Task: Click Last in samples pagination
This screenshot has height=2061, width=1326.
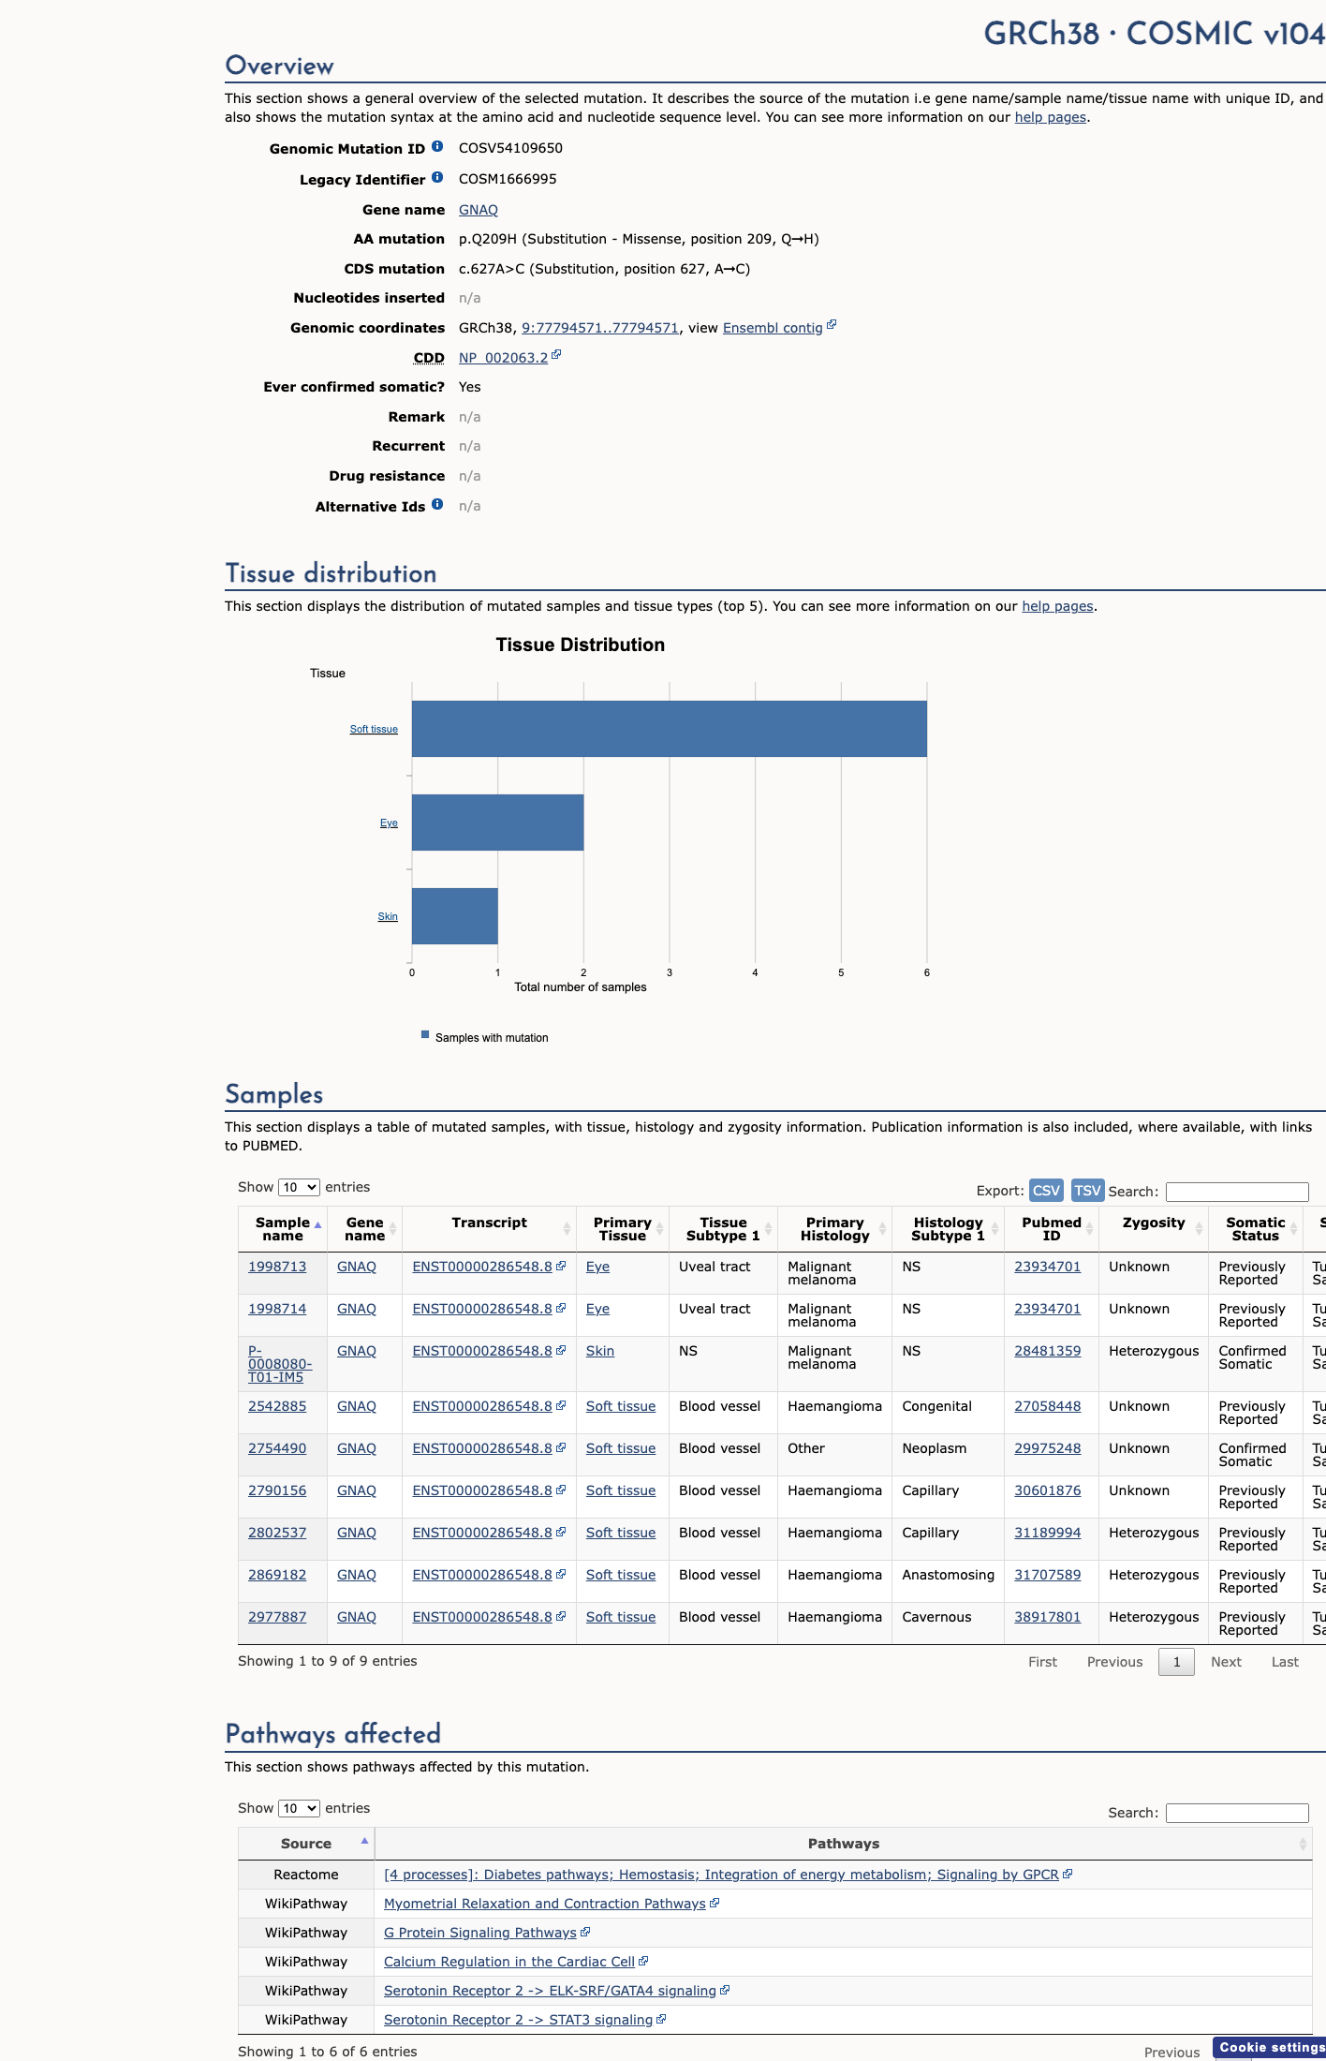Action: pyautogui.click(x=1285, y=1662)
